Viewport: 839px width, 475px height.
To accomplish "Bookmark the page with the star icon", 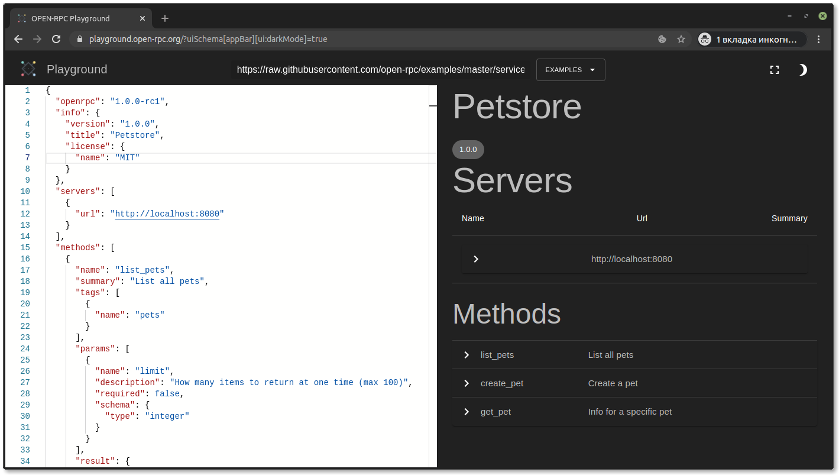I will [681, 39].
